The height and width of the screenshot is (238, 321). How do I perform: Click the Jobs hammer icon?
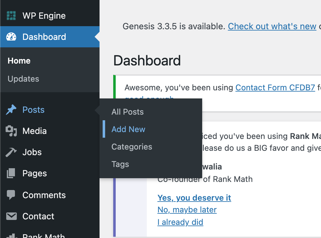(x=11, y=152)
